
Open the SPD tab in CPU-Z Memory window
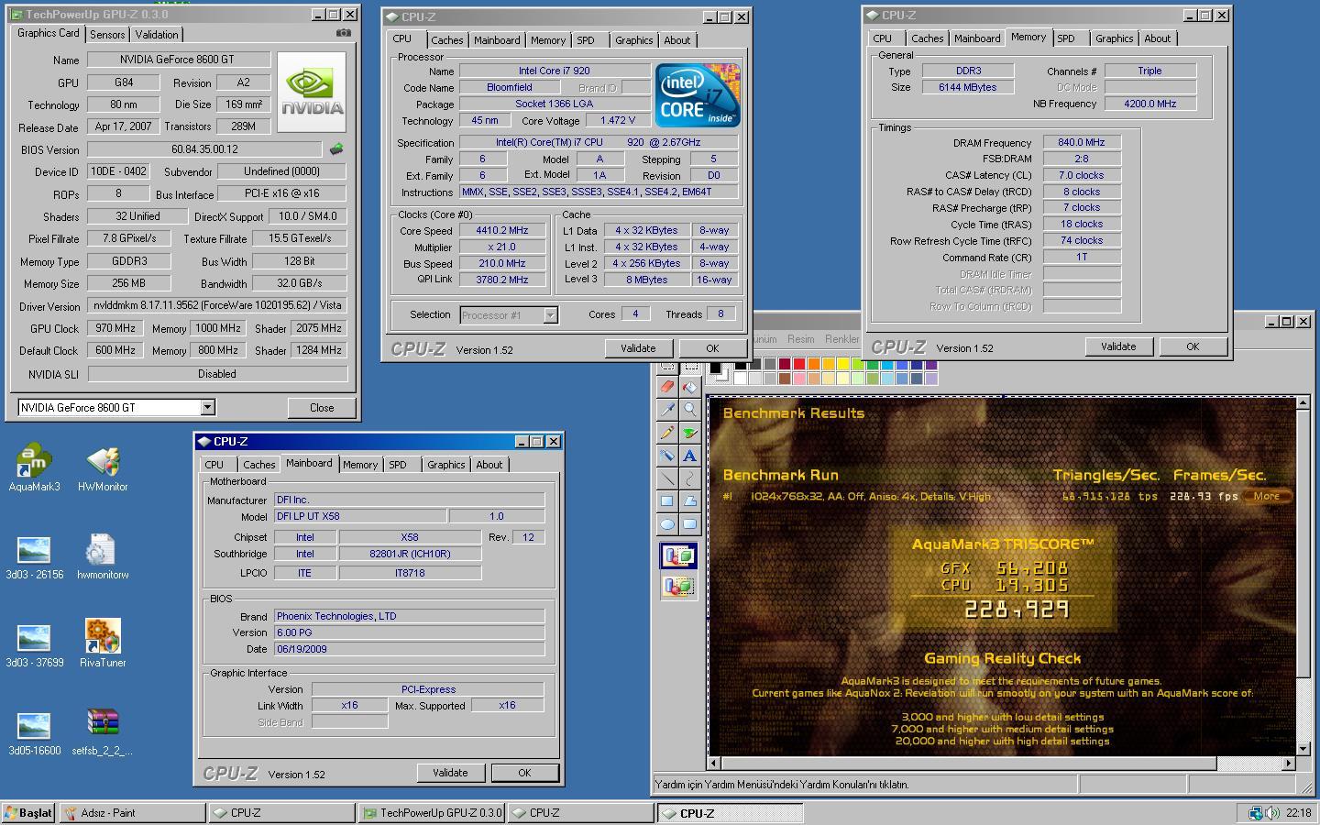coord(1066,38)
